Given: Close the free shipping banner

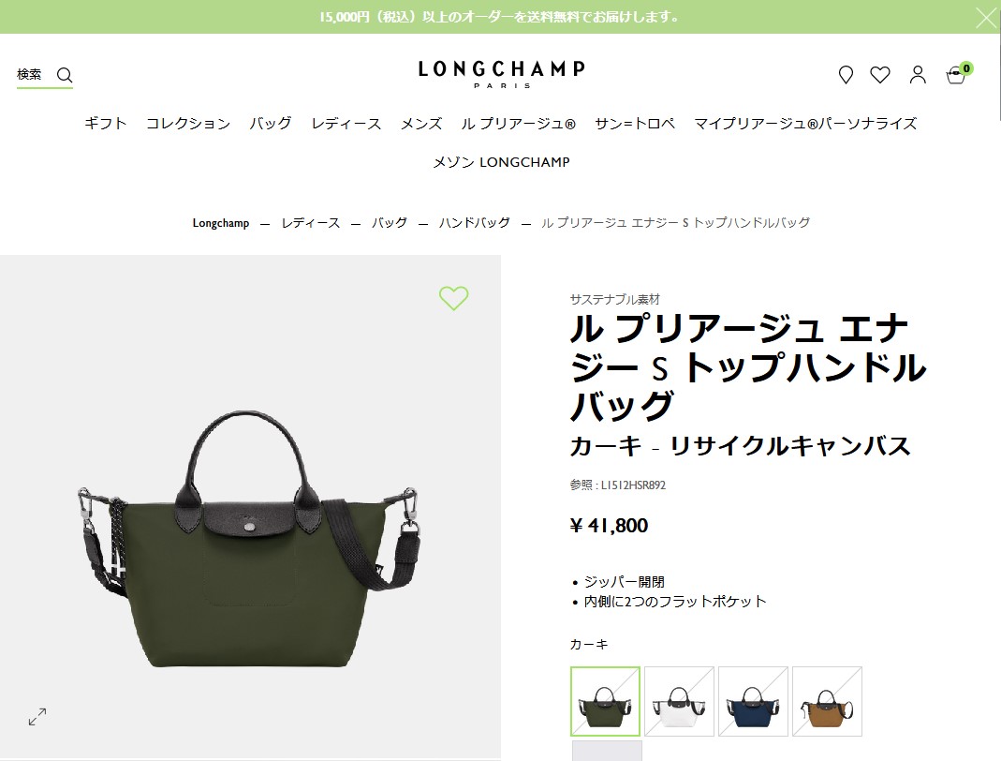Looking at the screenshot, I should pyautogui.click(x=986, y=17).
